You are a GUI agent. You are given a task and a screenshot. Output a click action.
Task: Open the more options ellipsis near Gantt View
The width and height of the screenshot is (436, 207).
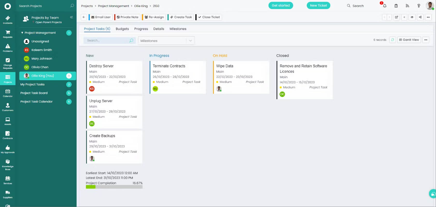click(x=426, y=40)
